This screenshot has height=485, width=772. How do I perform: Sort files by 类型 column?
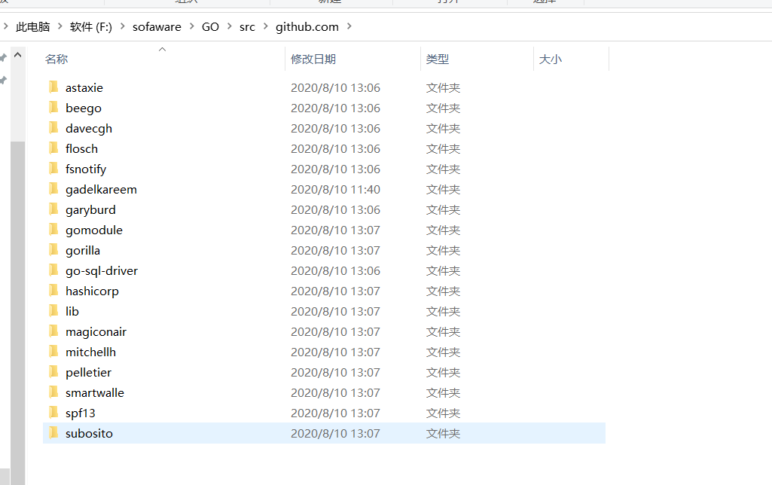tap(437, 59)
